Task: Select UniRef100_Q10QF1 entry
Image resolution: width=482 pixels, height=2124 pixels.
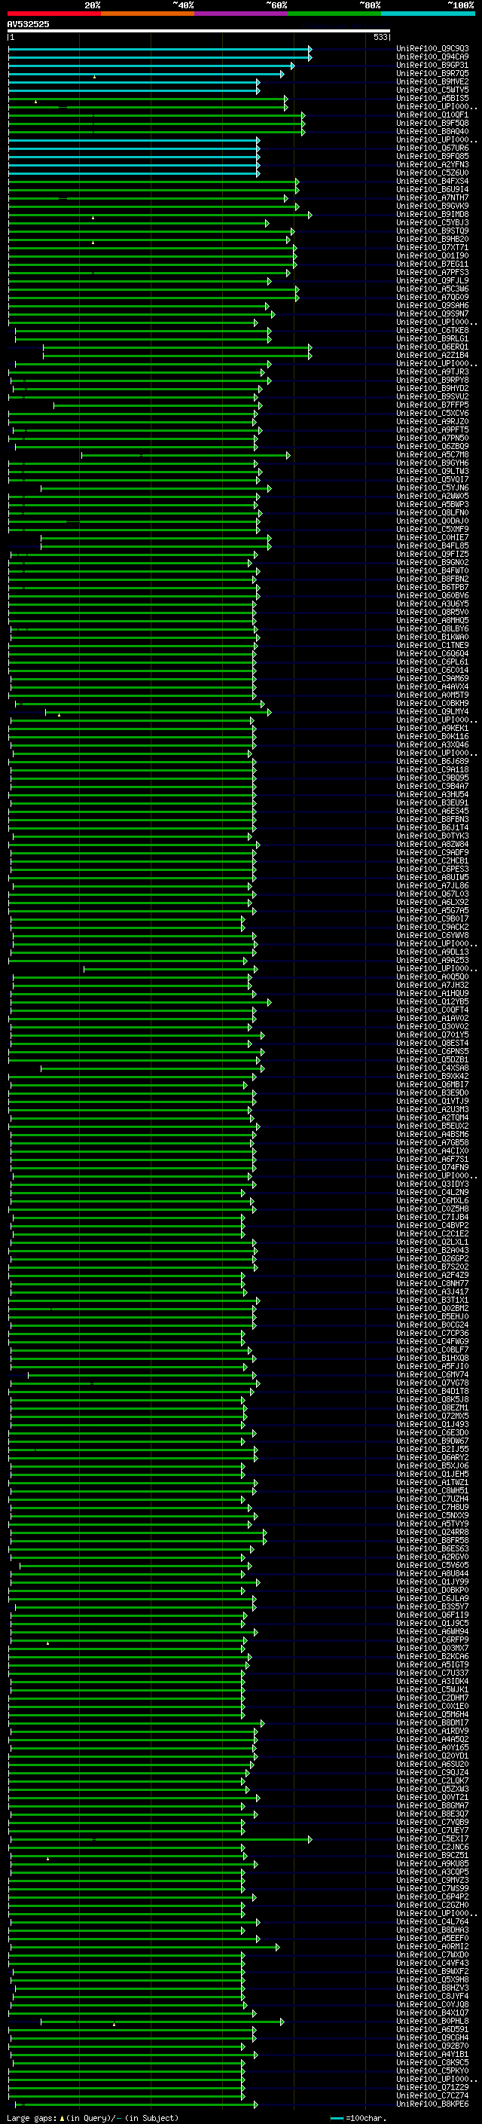Action: [432, 115]
